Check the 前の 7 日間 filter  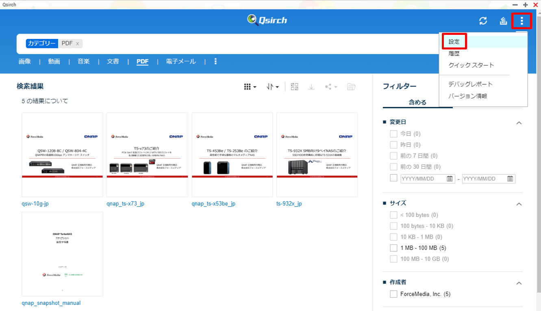click(393, 156)
